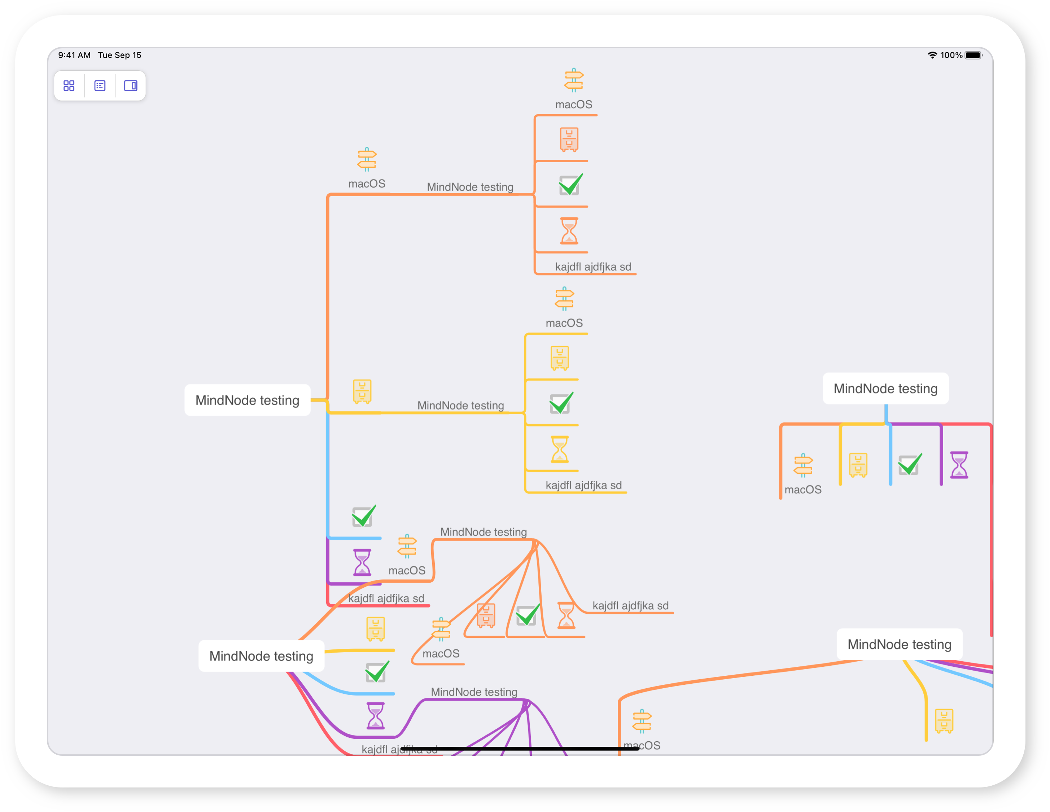Screen dimensions: 1050x812
Task: Select yellow hourglass sticker in yellow bracket list
Action: (560, 449)
